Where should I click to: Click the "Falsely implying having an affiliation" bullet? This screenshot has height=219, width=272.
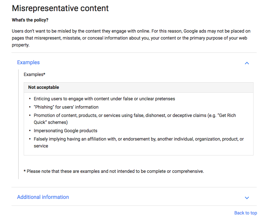139,139
